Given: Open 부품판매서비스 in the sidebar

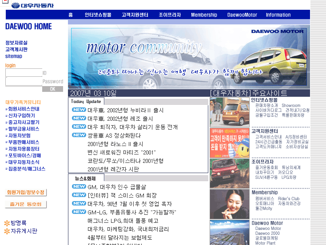Looking at the screenshot, I should pyautogui.click(x=24, y=142).
